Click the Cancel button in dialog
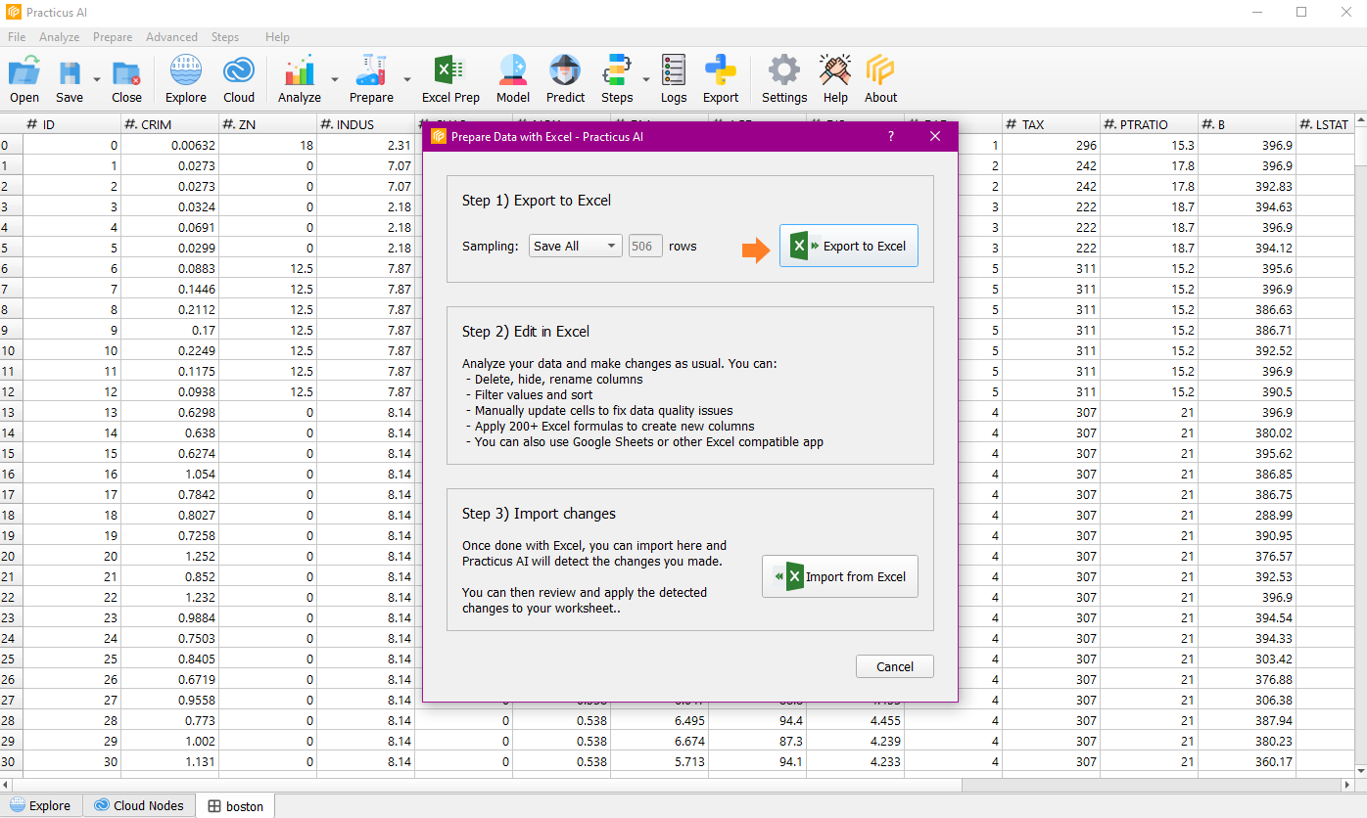 (x=895, y=666)
